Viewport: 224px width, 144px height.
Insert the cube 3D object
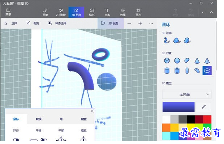click(167, 60)
